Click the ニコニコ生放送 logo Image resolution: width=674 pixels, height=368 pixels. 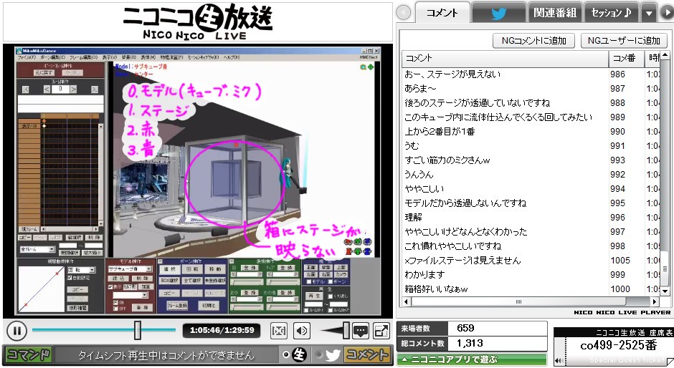tap(197, 21)
